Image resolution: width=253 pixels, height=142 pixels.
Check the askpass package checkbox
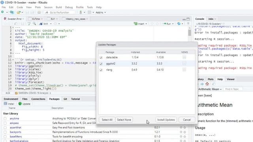tap(5, 123)
